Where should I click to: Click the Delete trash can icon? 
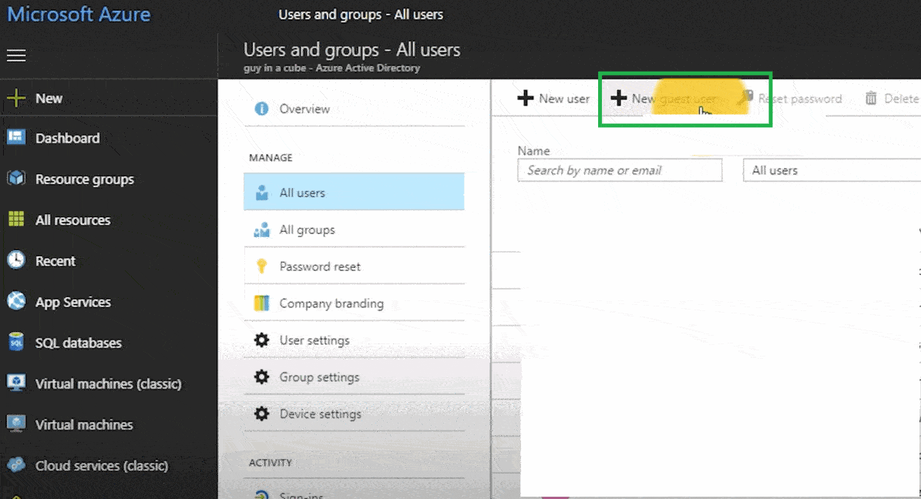[871, 98]
